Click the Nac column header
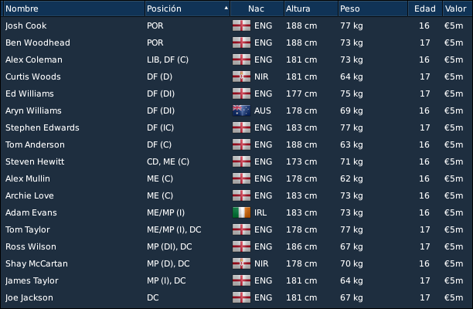 (257, 8)
